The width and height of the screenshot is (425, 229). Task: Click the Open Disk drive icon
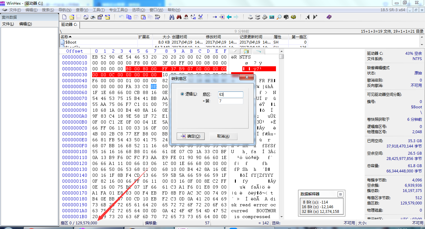pos(250,17)
